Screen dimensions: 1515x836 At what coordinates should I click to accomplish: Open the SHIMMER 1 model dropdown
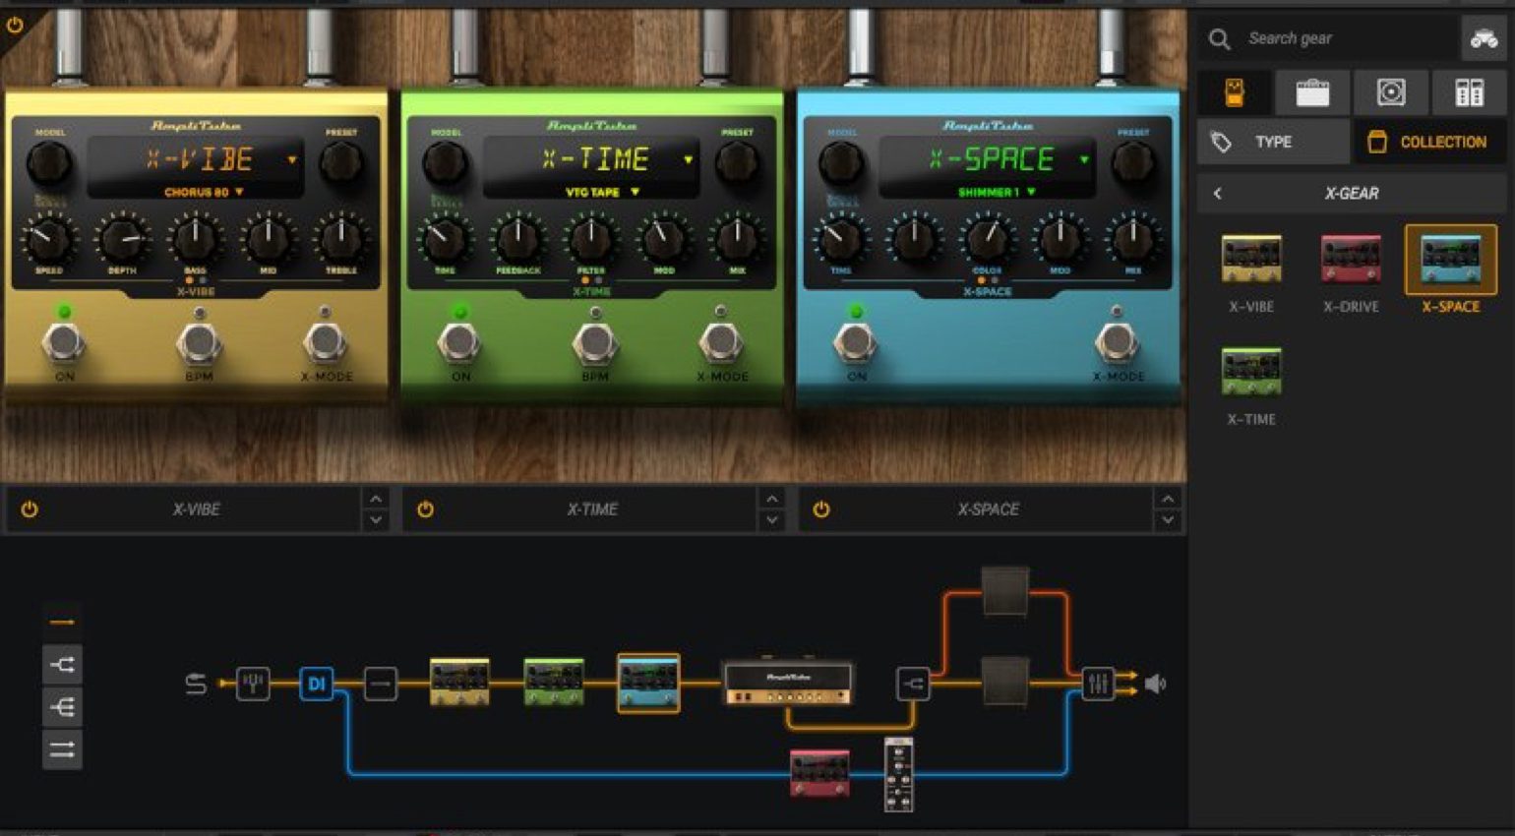point(997,192)
